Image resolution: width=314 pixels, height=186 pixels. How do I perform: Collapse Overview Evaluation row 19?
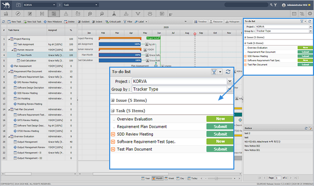click(x=9, y=137)
